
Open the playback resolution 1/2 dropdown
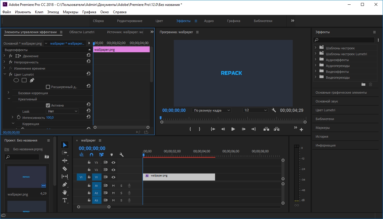pyautogui.click(x=255, y=110)
